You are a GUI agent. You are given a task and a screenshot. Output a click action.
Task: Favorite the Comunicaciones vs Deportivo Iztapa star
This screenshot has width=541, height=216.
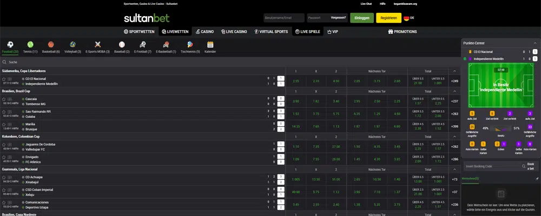pos(4,202)
